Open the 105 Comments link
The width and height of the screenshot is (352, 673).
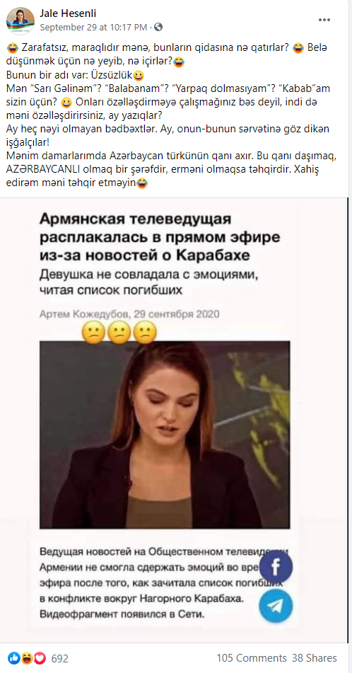[251, 658]
